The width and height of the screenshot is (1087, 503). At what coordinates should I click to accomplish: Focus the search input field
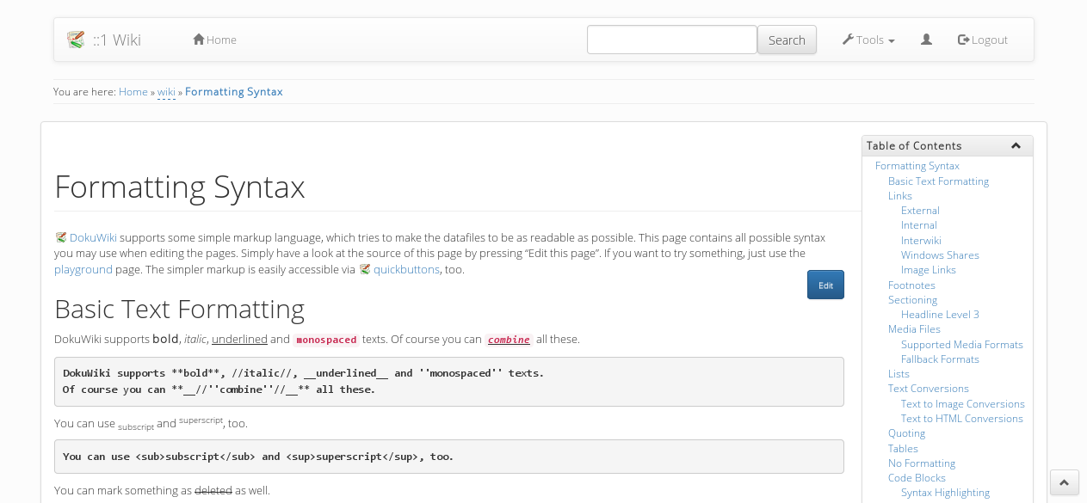(x=672, y=40)
